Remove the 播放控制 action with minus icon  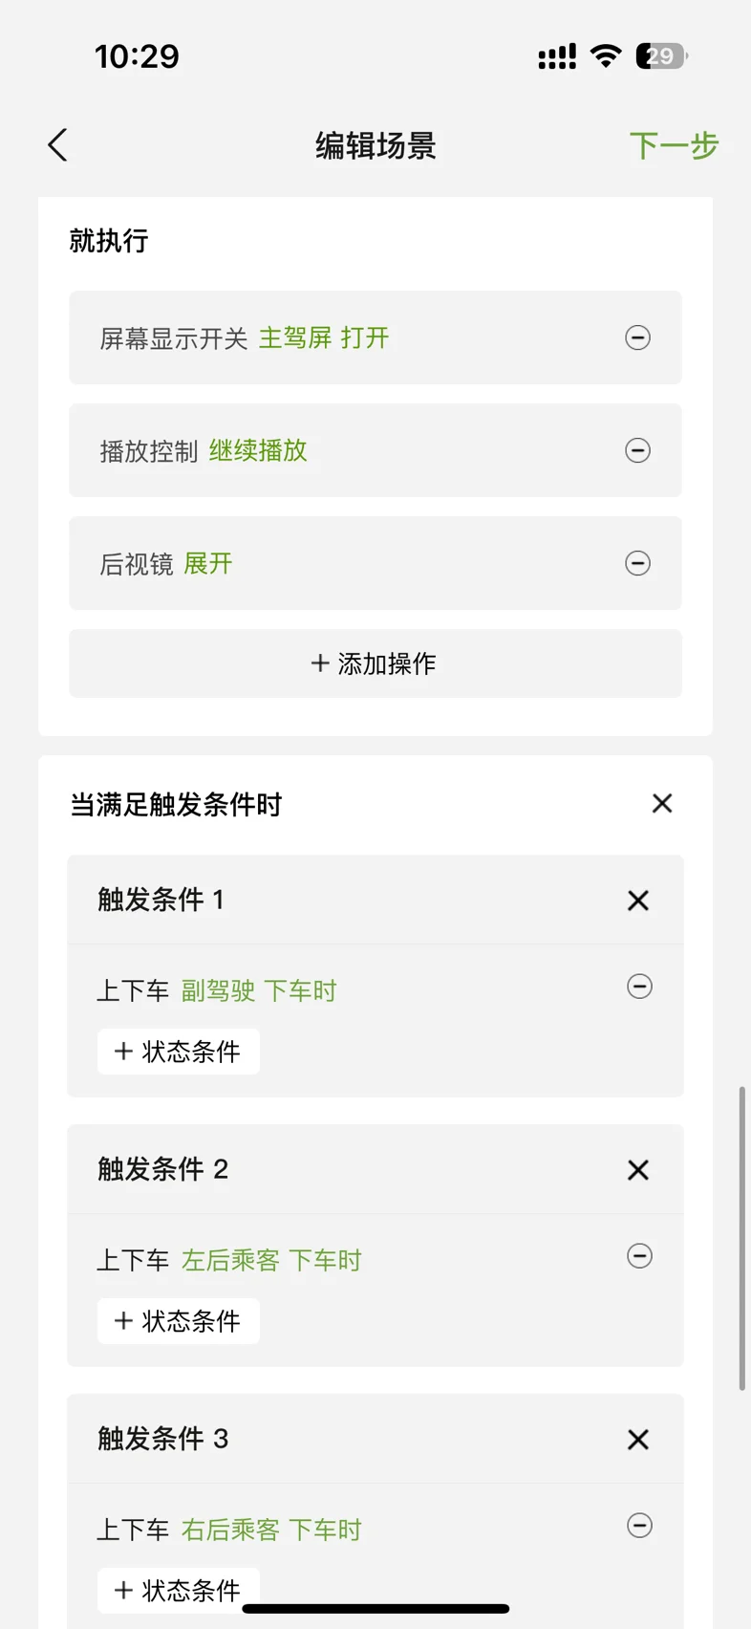click(x=637, y=450)
